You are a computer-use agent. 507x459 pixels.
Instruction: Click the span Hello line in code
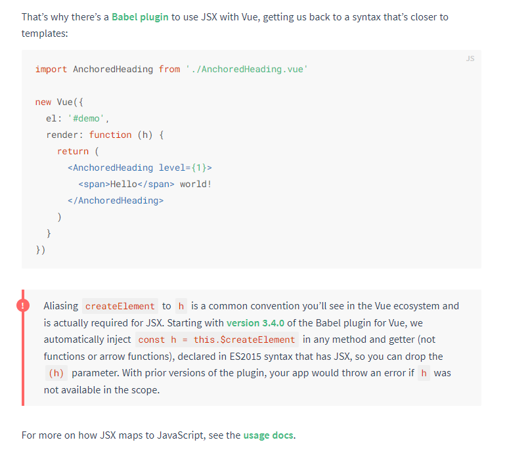click(144, 184)
